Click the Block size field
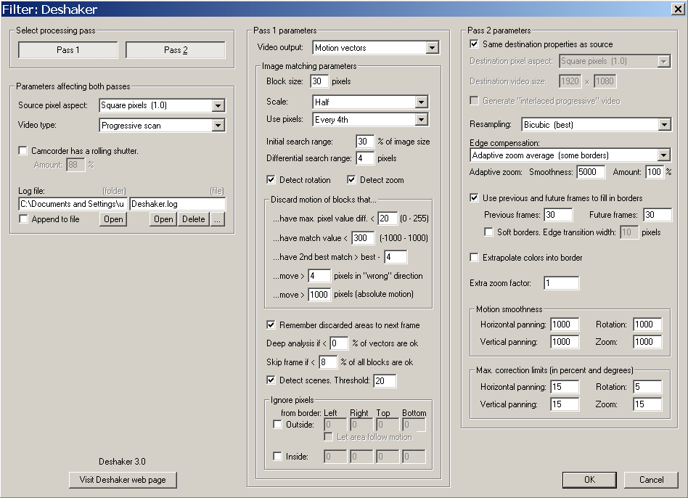Viewport: 688px width, 498px height. coord(319,81)
